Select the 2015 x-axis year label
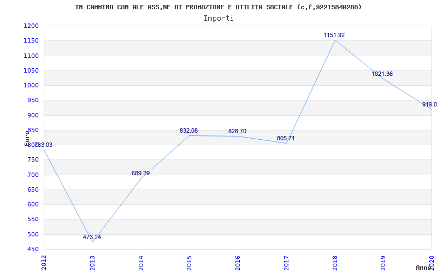The height and width of the screenshot is (273, 437). [x=189, y=263]
